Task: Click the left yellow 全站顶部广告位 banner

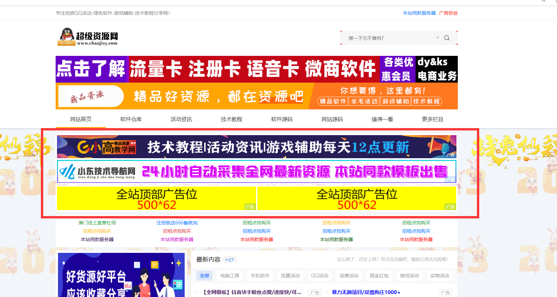Action: pos(157,198)
